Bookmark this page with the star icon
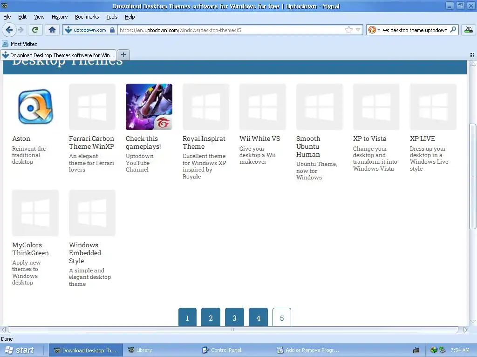Viewport: 477px width, 357px height. 348,30
